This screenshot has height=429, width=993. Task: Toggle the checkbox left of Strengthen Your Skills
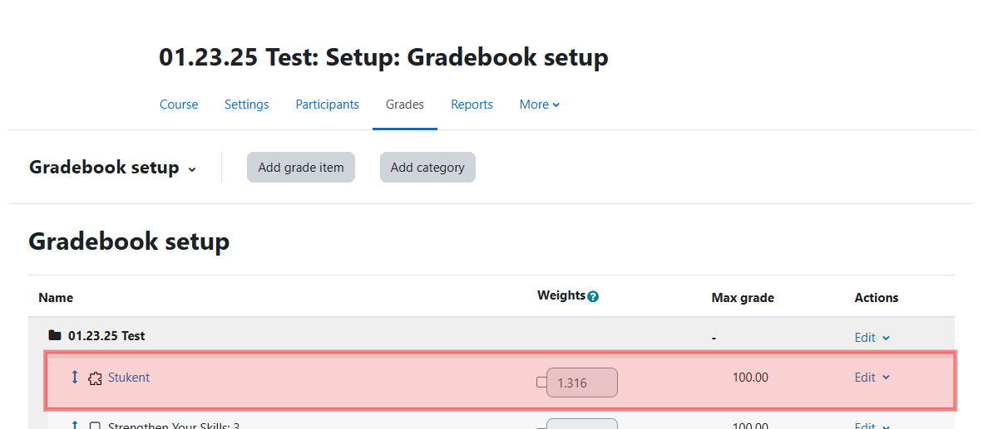95,426
